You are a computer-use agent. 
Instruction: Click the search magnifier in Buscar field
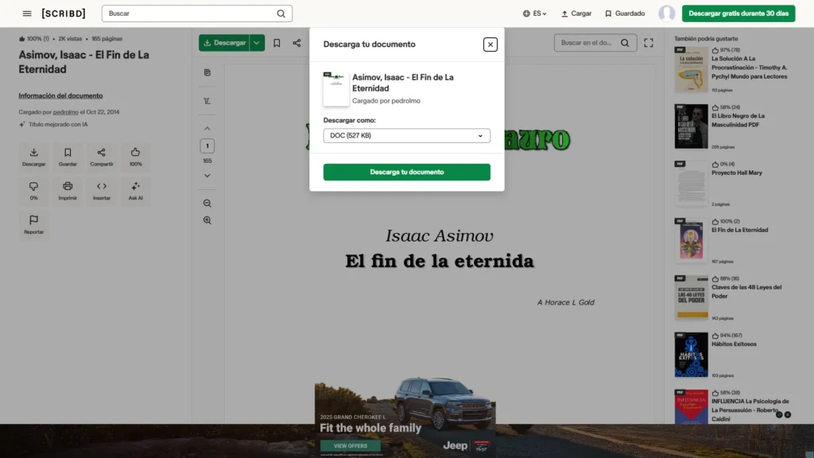[x=281, y=14]
